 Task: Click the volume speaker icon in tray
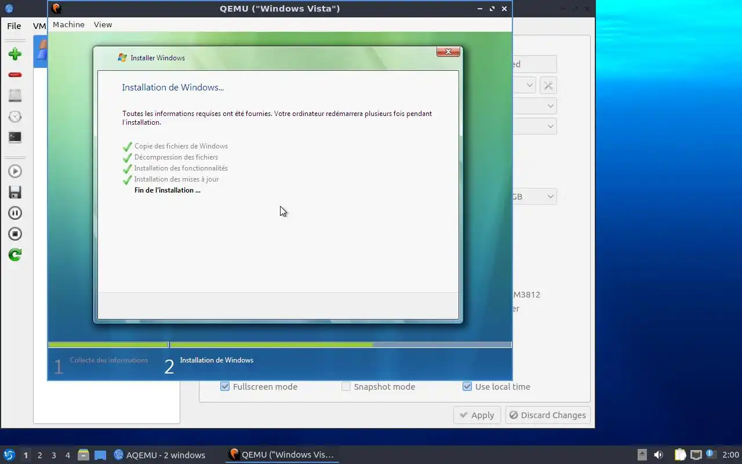point(659,455)
